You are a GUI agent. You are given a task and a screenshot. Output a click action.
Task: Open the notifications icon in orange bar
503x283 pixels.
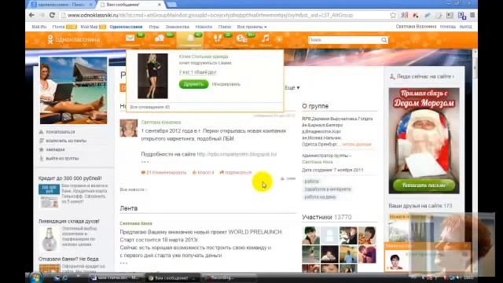pos(190,39)
